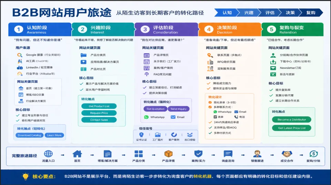Click the 联系页面 contact icon
This screenshot has width=331, height=185.
pyautogui.click(x=210, y=55)
